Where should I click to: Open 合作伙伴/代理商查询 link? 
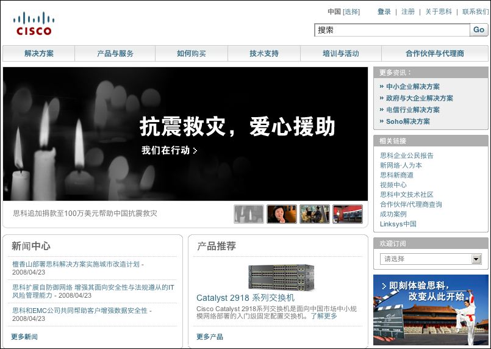coord(411,204)
